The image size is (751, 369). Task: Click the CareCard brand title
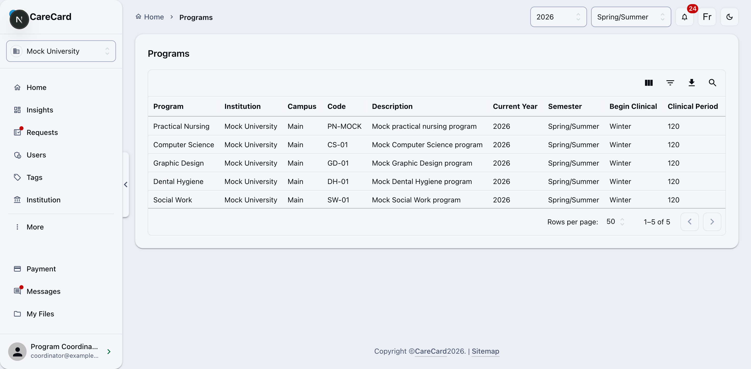coord(50,17)
